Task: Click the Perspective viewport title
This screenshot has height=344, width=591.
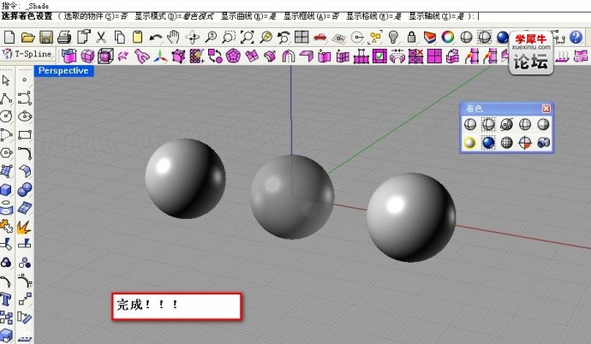Action: coord(63,71)
